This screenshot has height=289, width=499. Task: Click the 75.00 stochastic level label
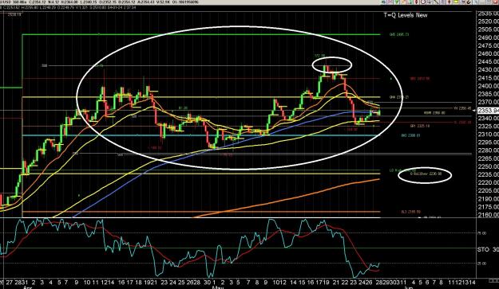[x=482, y=233]
